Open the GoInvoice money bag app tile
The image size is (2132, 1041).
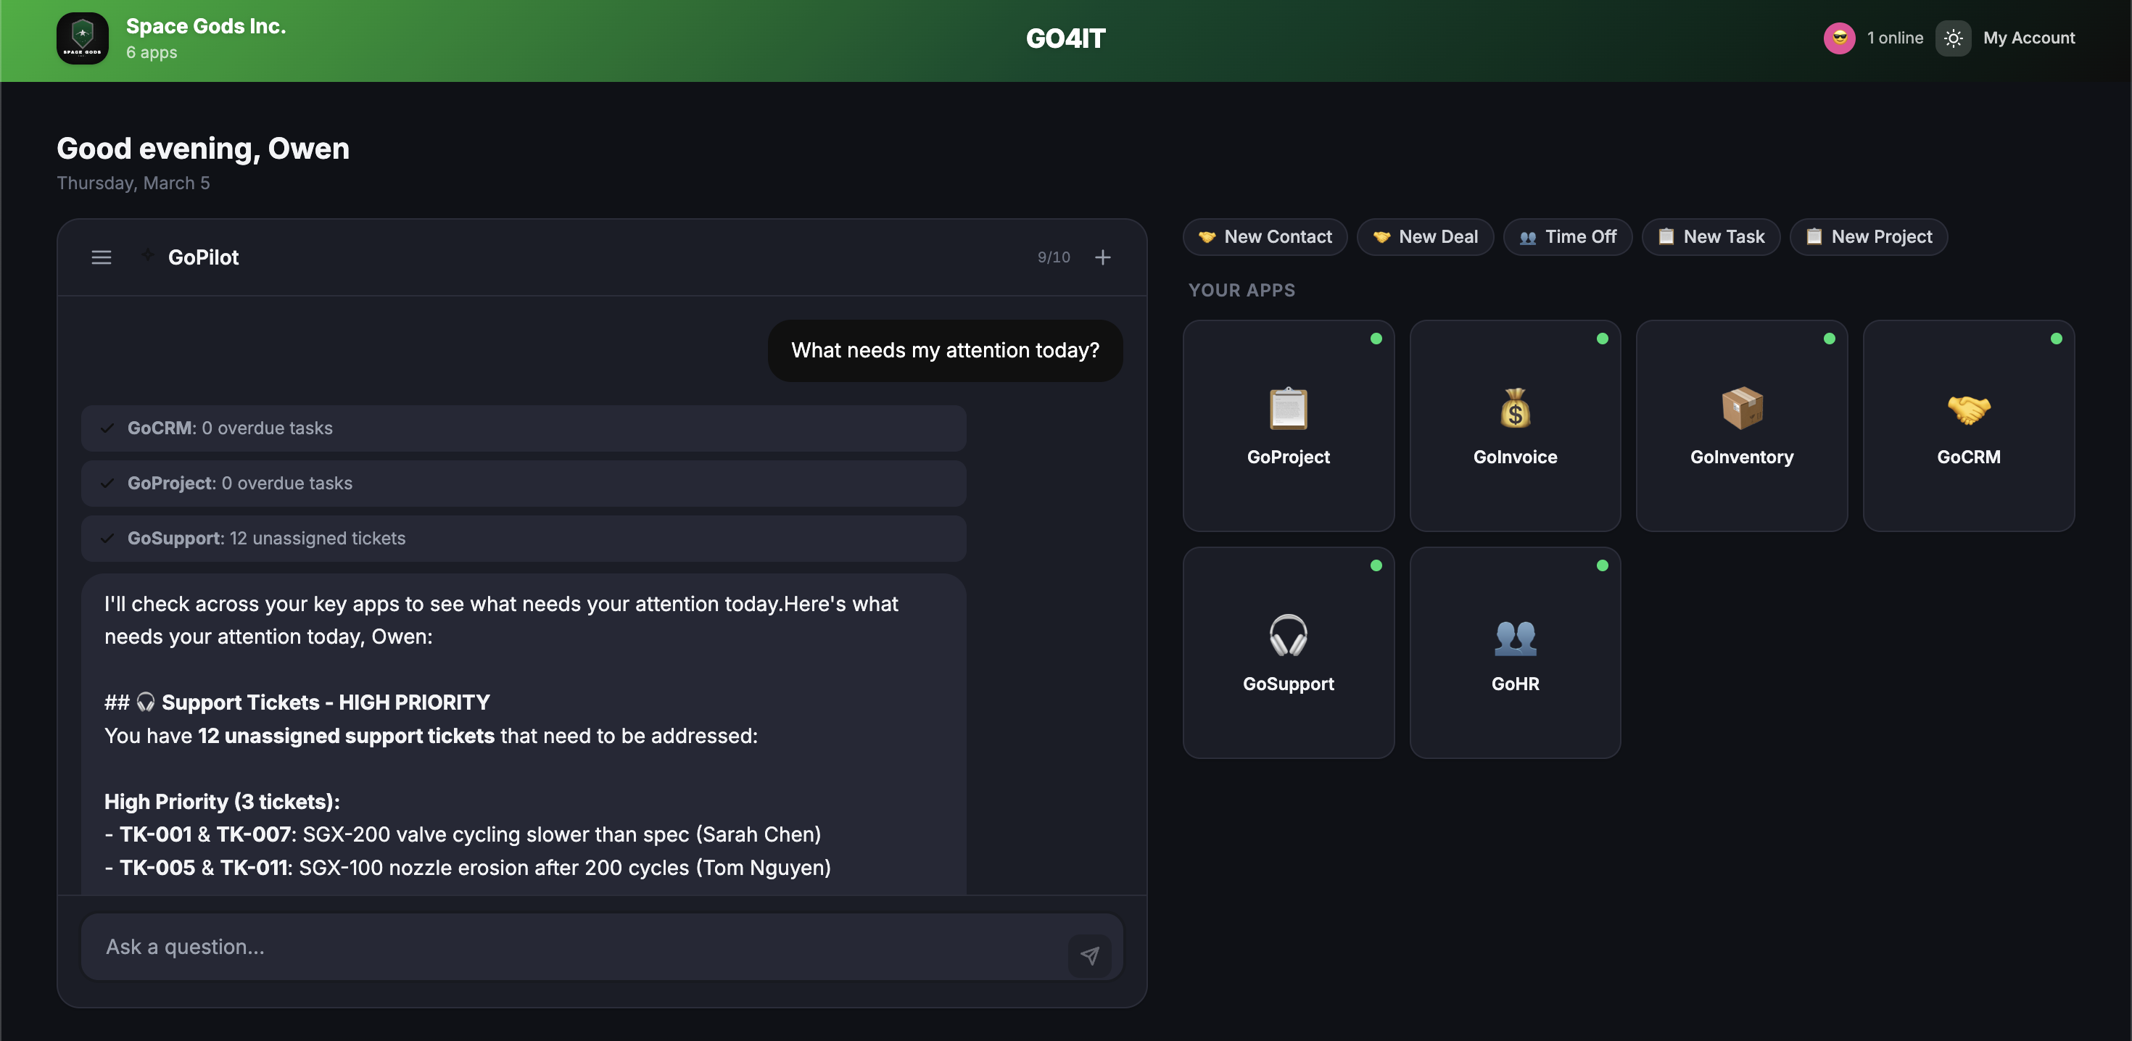point(1515,426)
